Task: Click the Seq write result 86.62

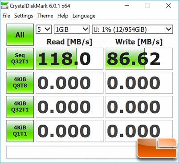Action: point(139,59)
